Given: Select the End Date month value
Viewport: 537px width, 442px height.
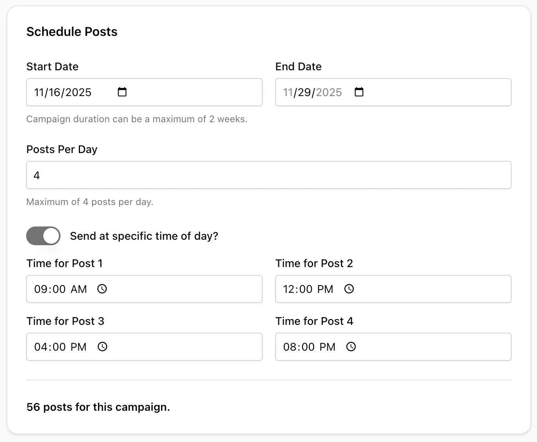Looking at the screenshot, I should [x=289, y=92].
